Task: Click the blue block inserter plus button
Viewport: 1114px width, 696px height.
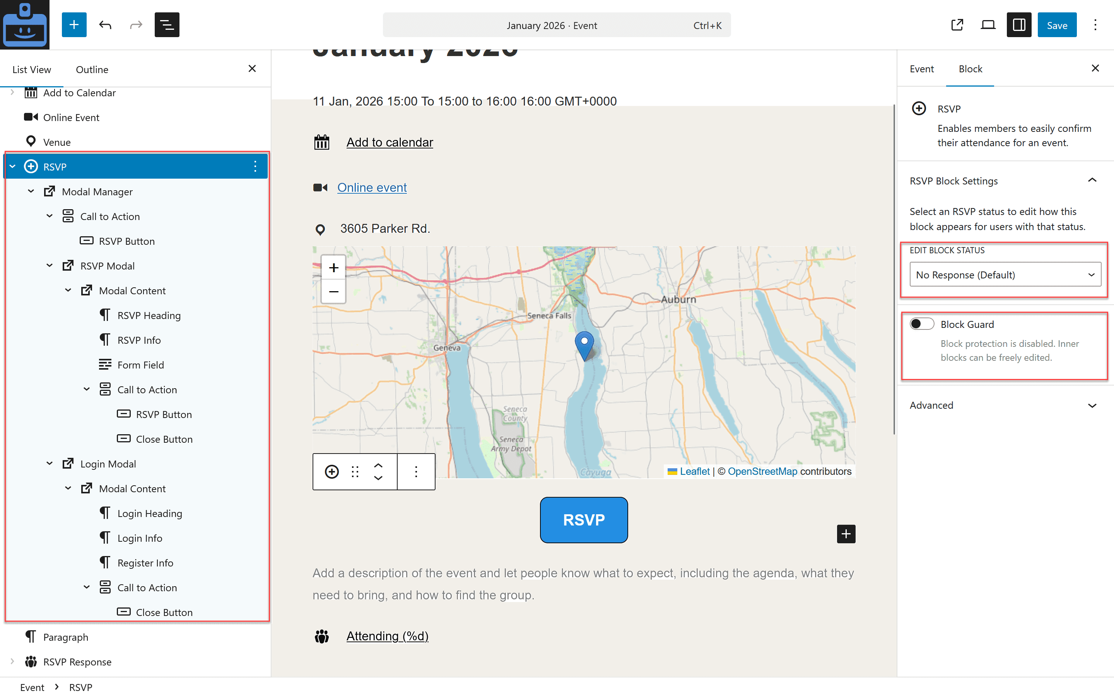Action: tap(74, 25)
